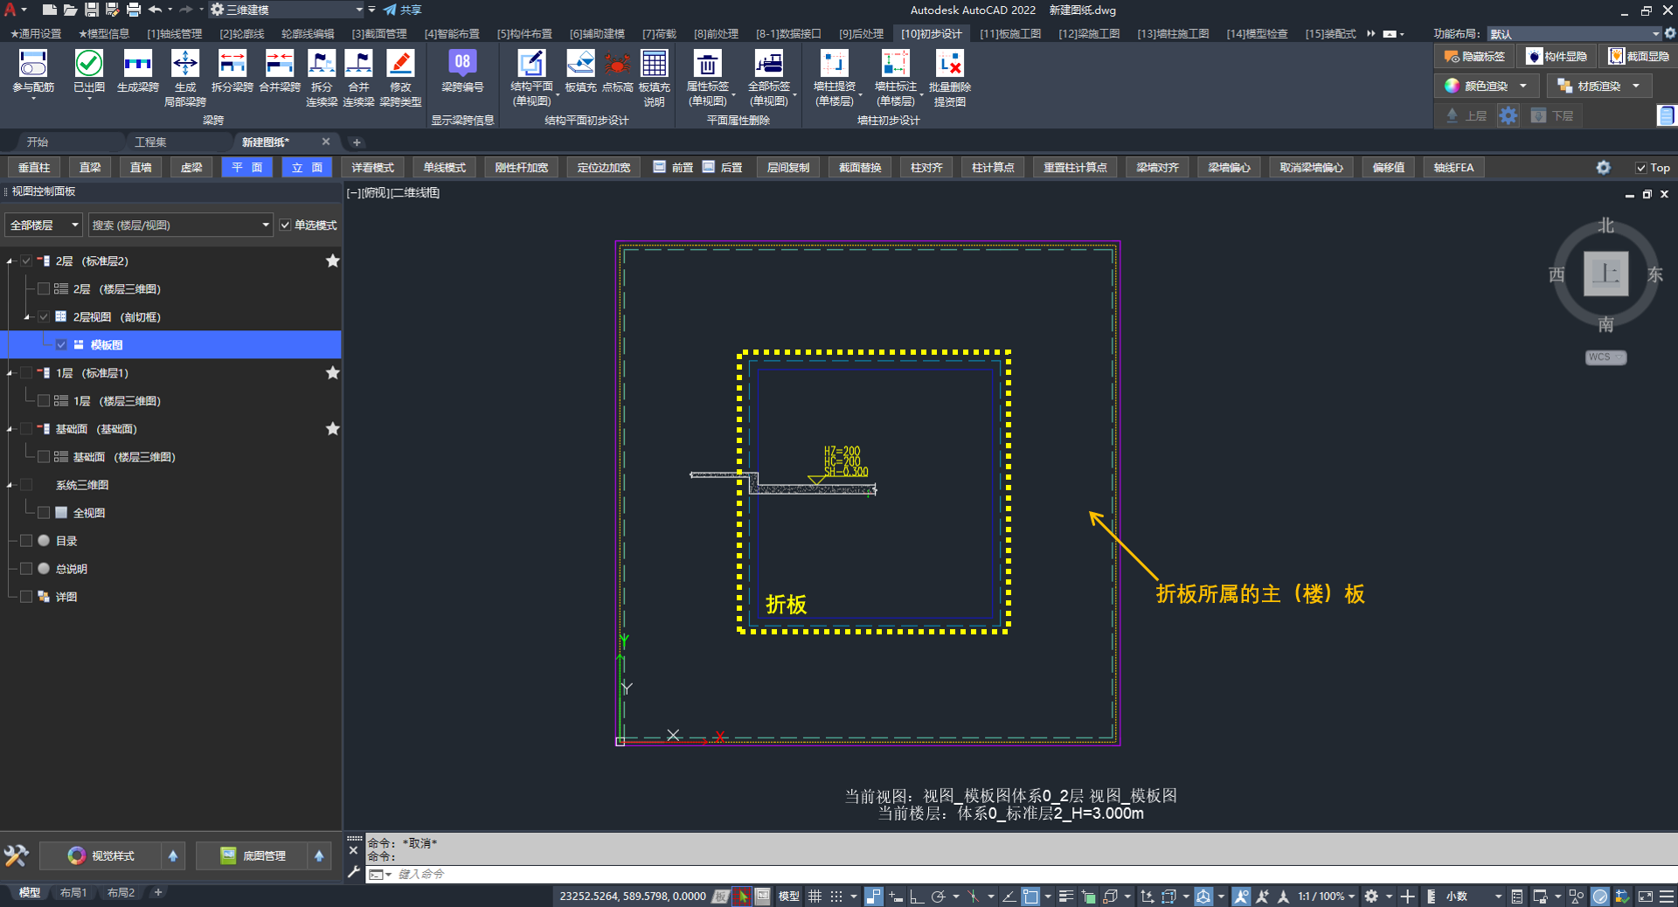1678x907 pixels.
Task: Click the 层间复制 button
Action: tap(787, 168)
